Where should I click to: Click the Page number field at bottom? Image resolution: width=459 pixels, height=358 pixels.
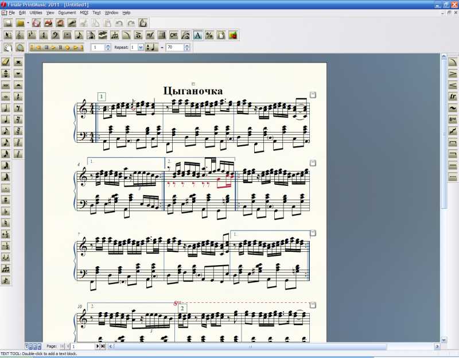click(83, 347)
